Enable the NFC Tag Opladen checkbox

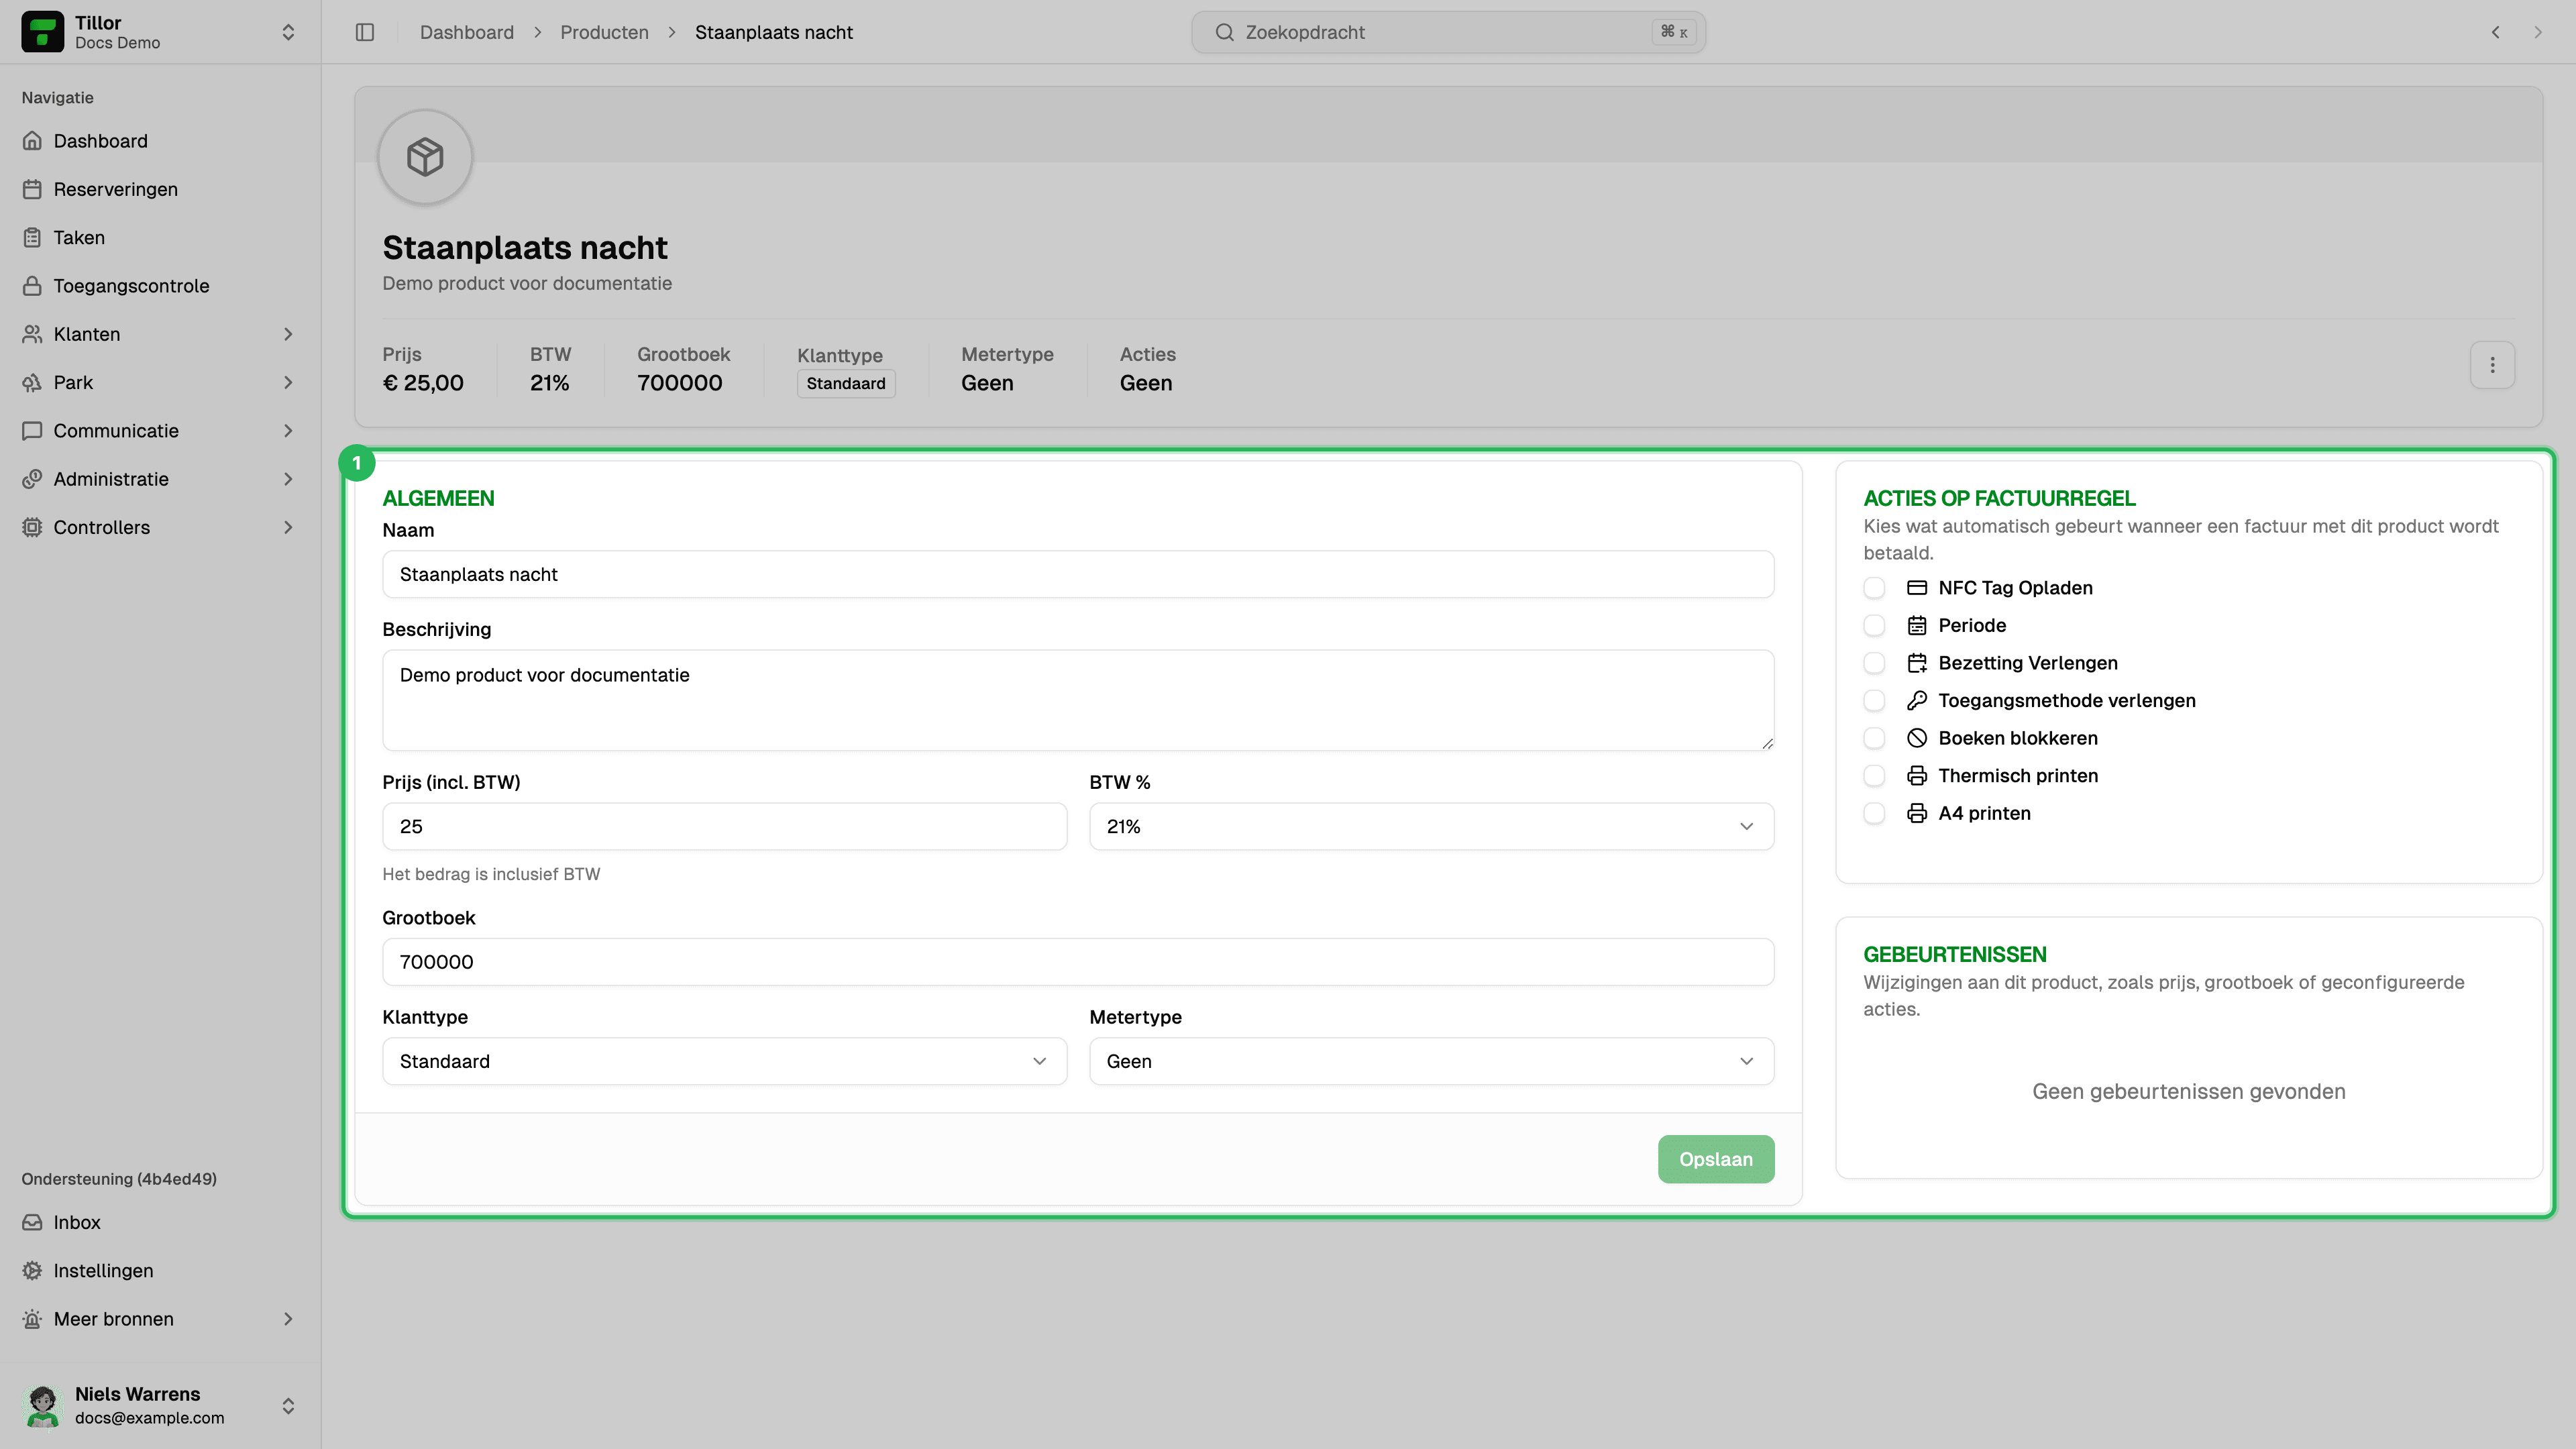(x=1874, y=588)
